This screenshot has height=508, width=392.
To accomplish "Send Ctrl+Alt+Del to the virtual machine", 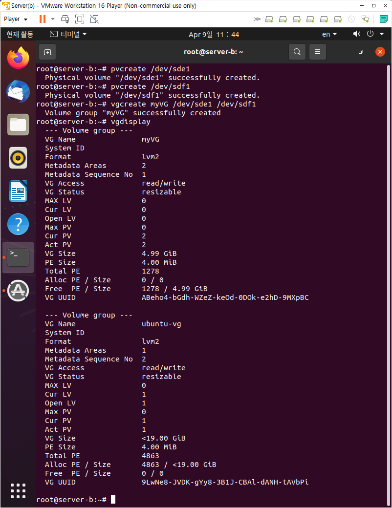I will point(65,19).
